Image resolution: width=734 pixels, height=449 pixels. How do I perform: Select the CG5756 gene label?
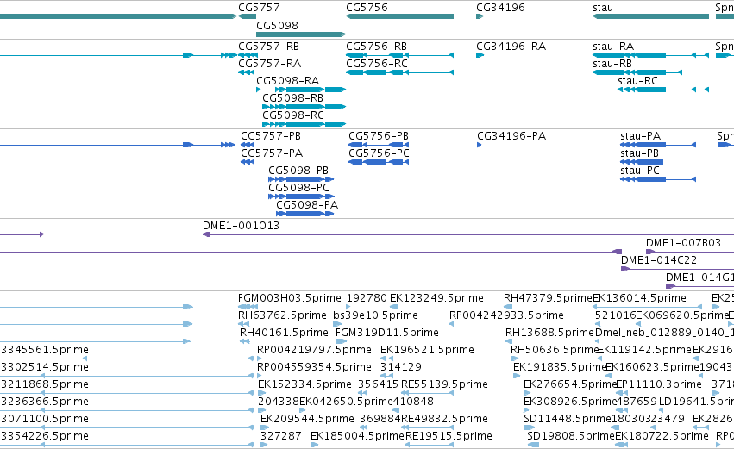(x=367, y=8)
